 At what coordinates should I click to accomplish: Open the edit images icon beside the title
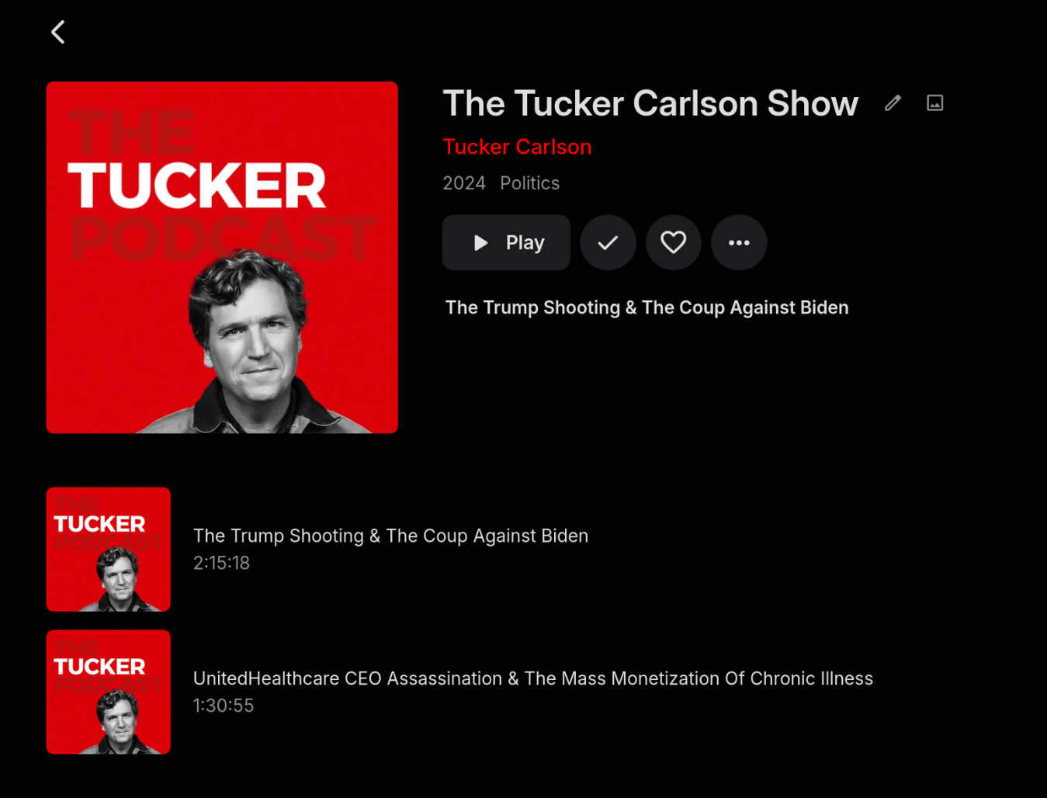935,102
